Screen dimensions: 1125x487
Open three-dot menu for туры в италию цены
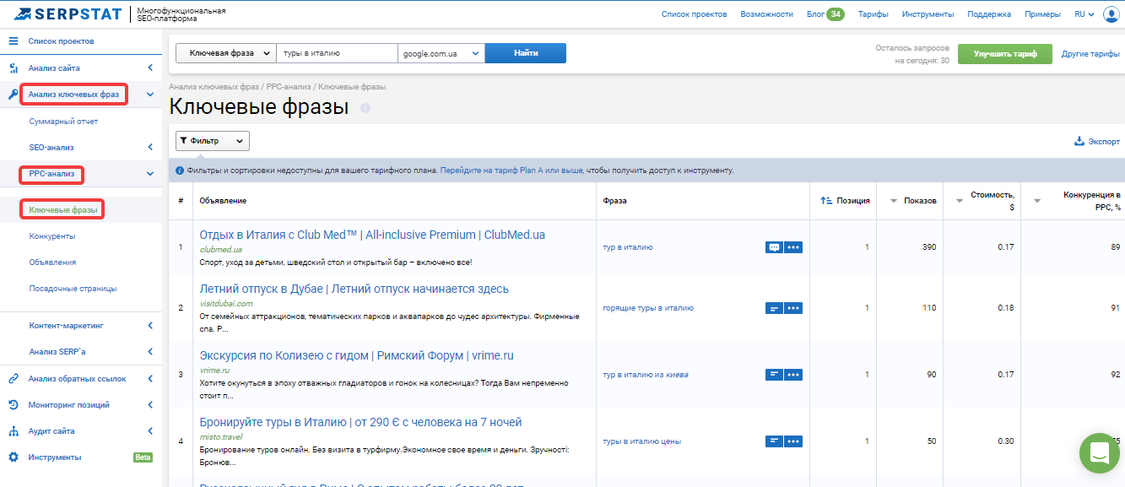pos(793,441)
